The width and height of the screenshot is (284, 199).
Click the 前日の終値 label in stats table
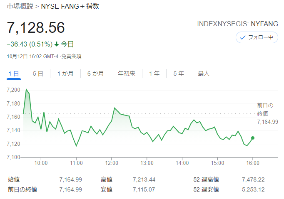(x=22, y=189)
